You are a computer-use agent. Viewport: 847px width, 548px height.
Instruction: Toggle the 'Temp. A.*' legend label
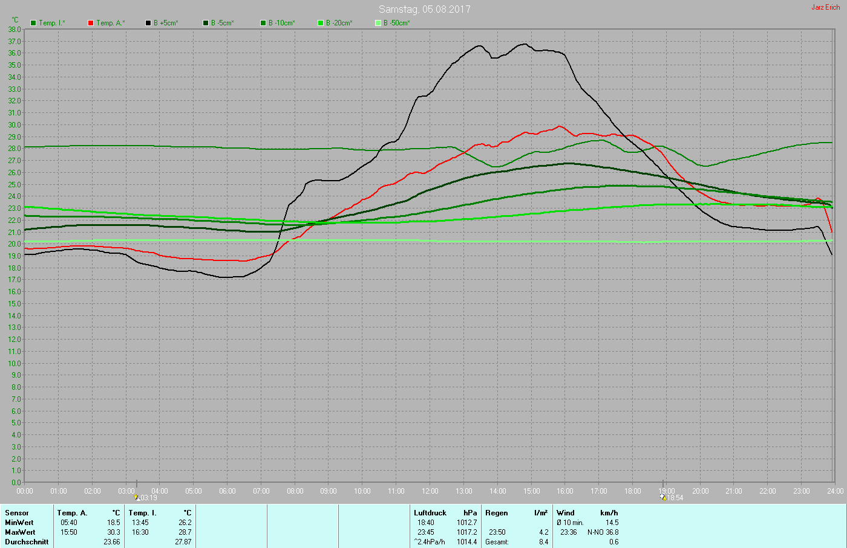tap(111, 23)
